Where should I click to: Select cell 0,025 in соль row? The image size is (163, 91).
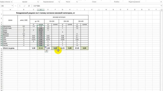[x=62, y=40]
